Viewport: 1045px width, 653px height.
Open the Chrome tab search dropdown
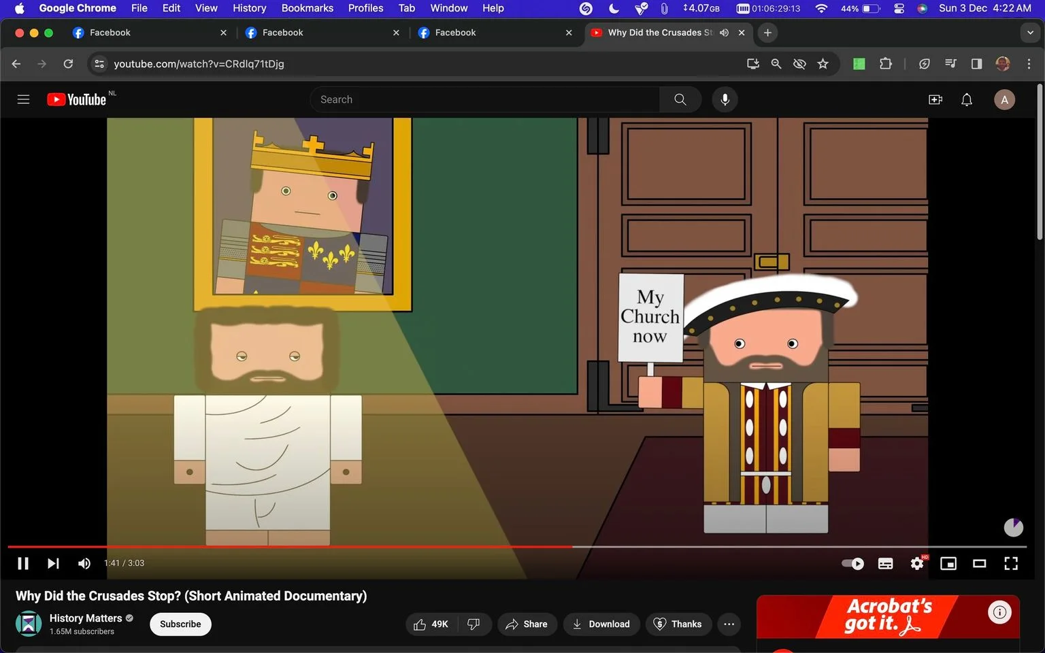pos(1030,33)
